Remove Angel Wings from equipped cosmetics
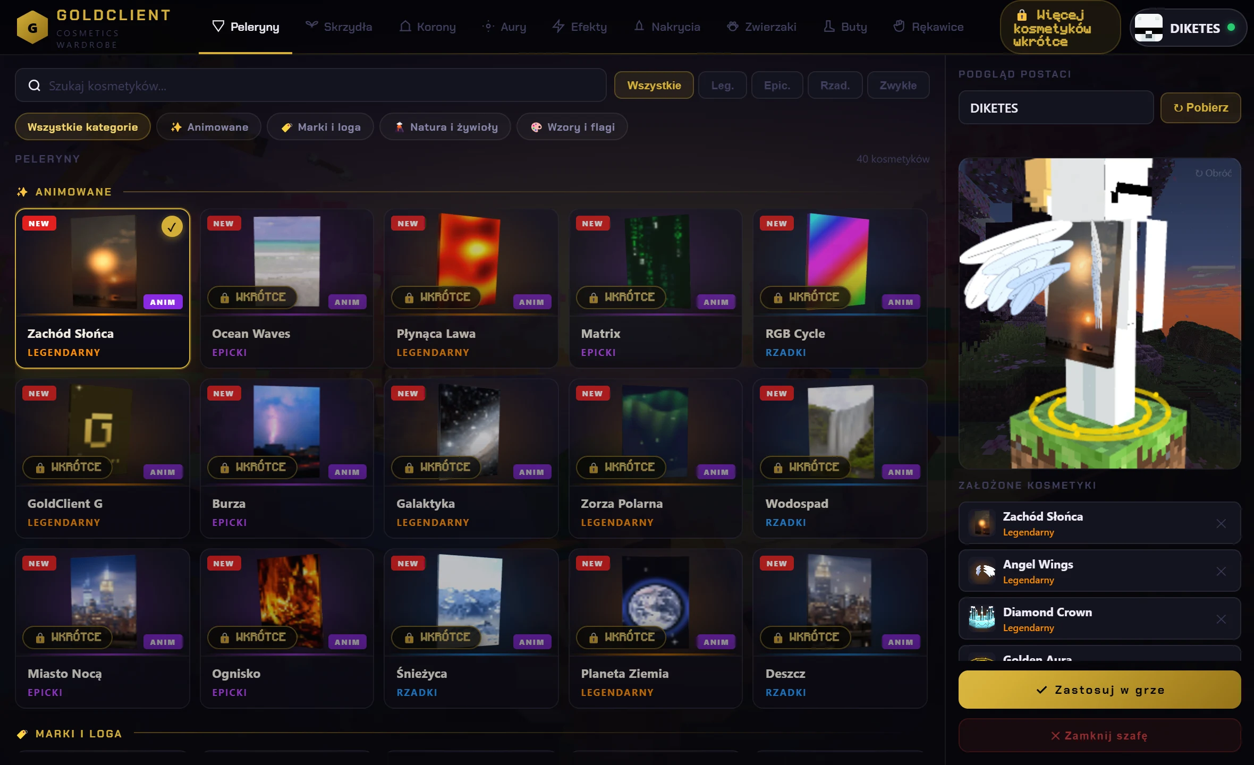The height and width of the screenshot is (765, 1254). (1221, 572)
